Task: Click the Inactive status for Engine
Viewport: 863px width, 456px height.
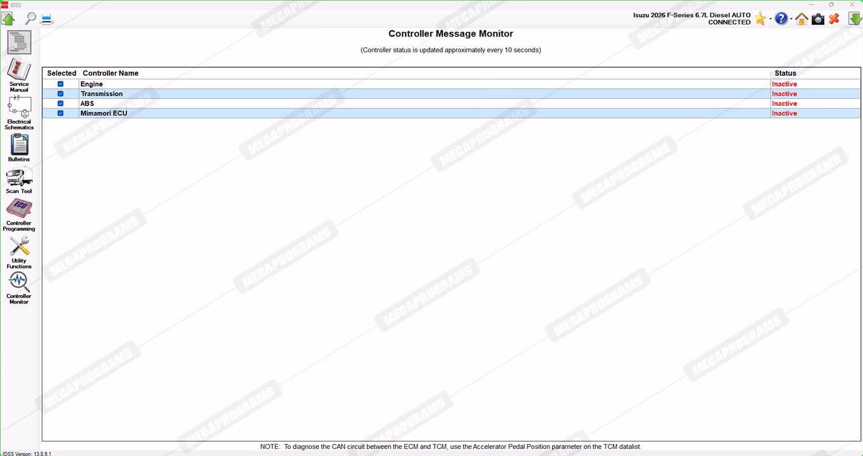Action: coord(785,84)
